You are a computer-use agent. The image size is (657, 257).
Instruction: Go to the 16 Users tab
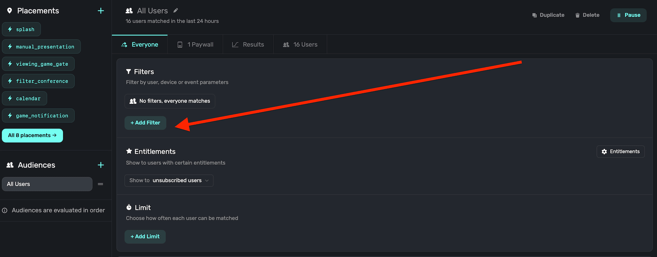[300, 45]
